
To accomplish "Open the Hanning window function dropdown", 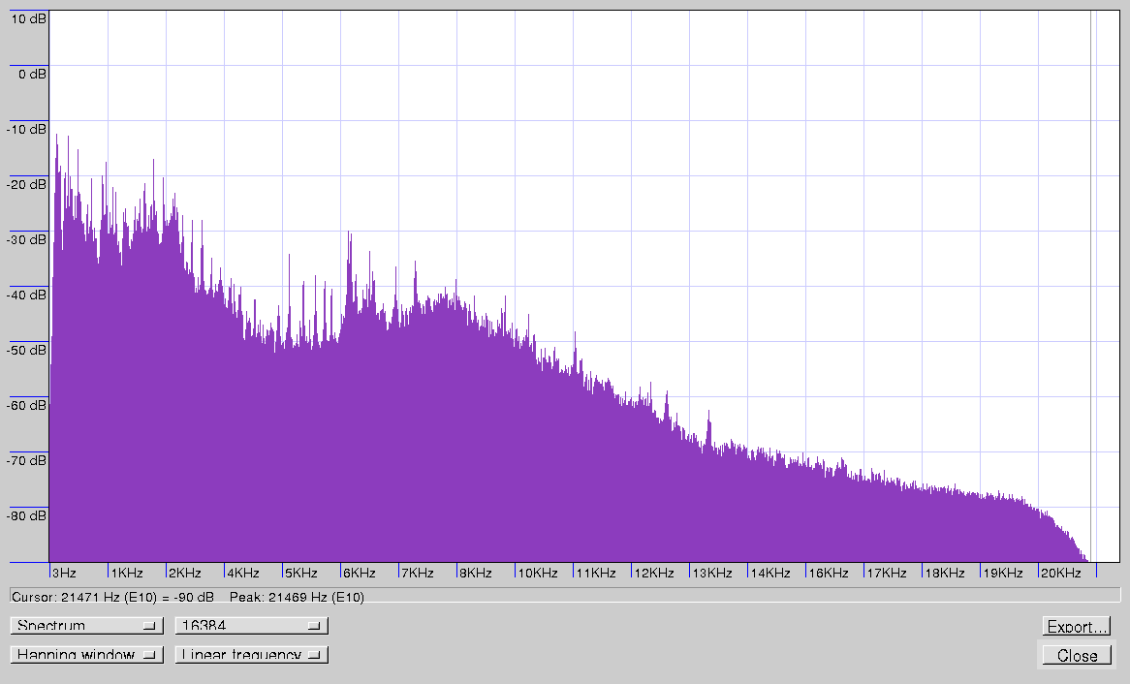I will 86,655.
